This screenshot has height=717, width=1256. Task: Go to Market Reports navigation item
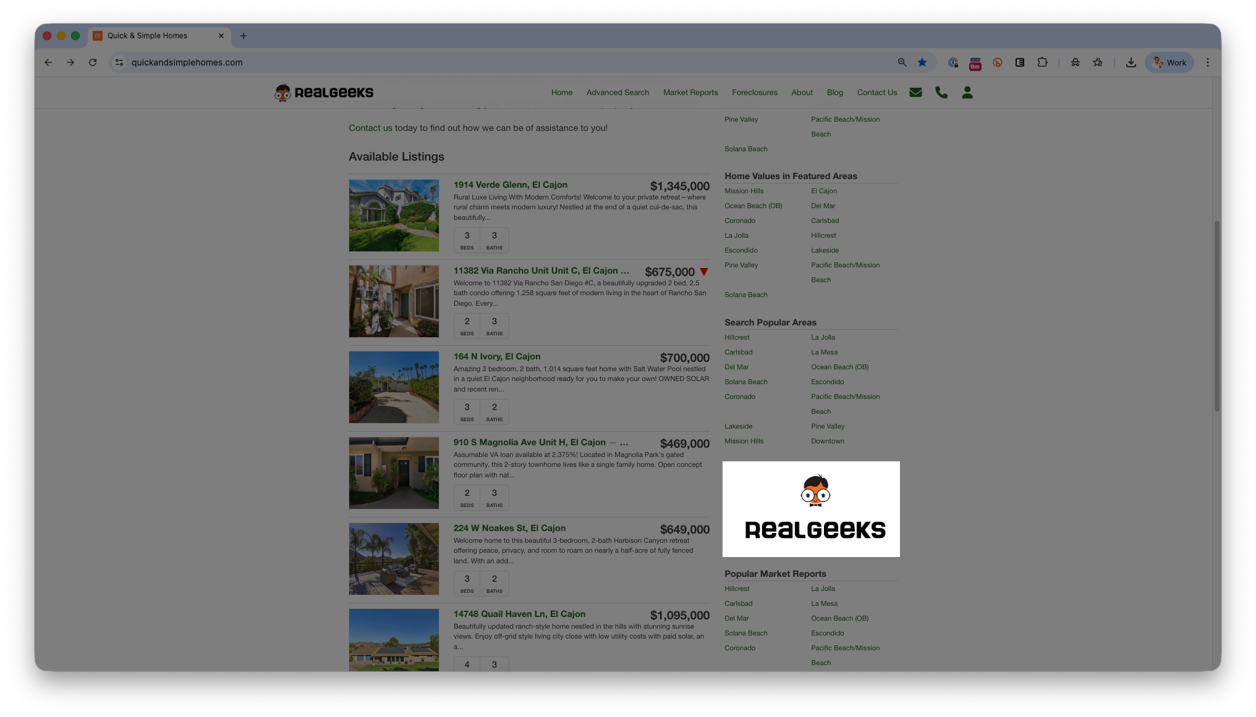coord(690,93)
